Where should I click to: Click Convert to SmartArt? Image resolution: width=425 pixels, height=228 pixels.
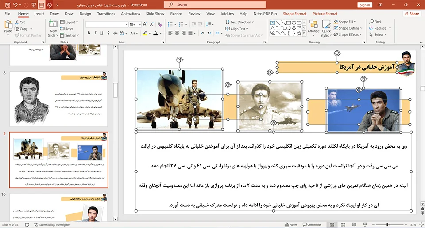tap(243, 35)
